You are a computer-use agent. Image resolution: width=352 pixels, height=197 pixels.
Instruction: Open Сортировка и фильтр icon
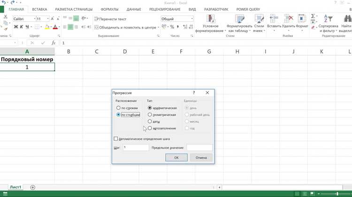(x=328, y=18)
